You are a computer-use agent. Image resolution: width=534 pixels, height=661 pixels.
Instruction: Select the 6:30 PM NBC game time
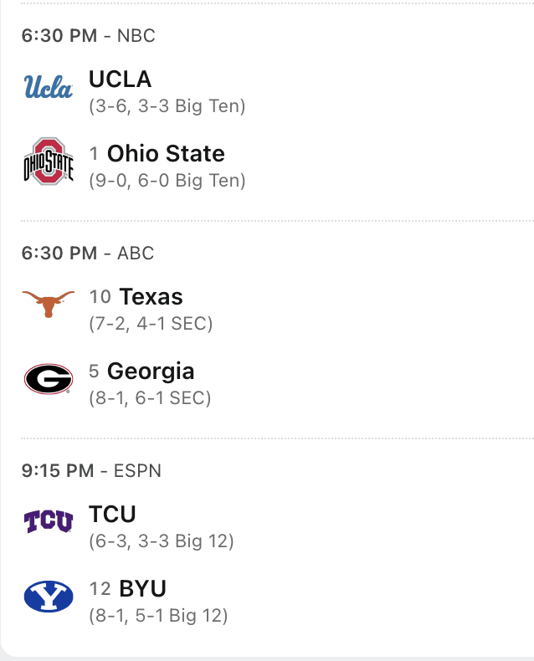88,36
